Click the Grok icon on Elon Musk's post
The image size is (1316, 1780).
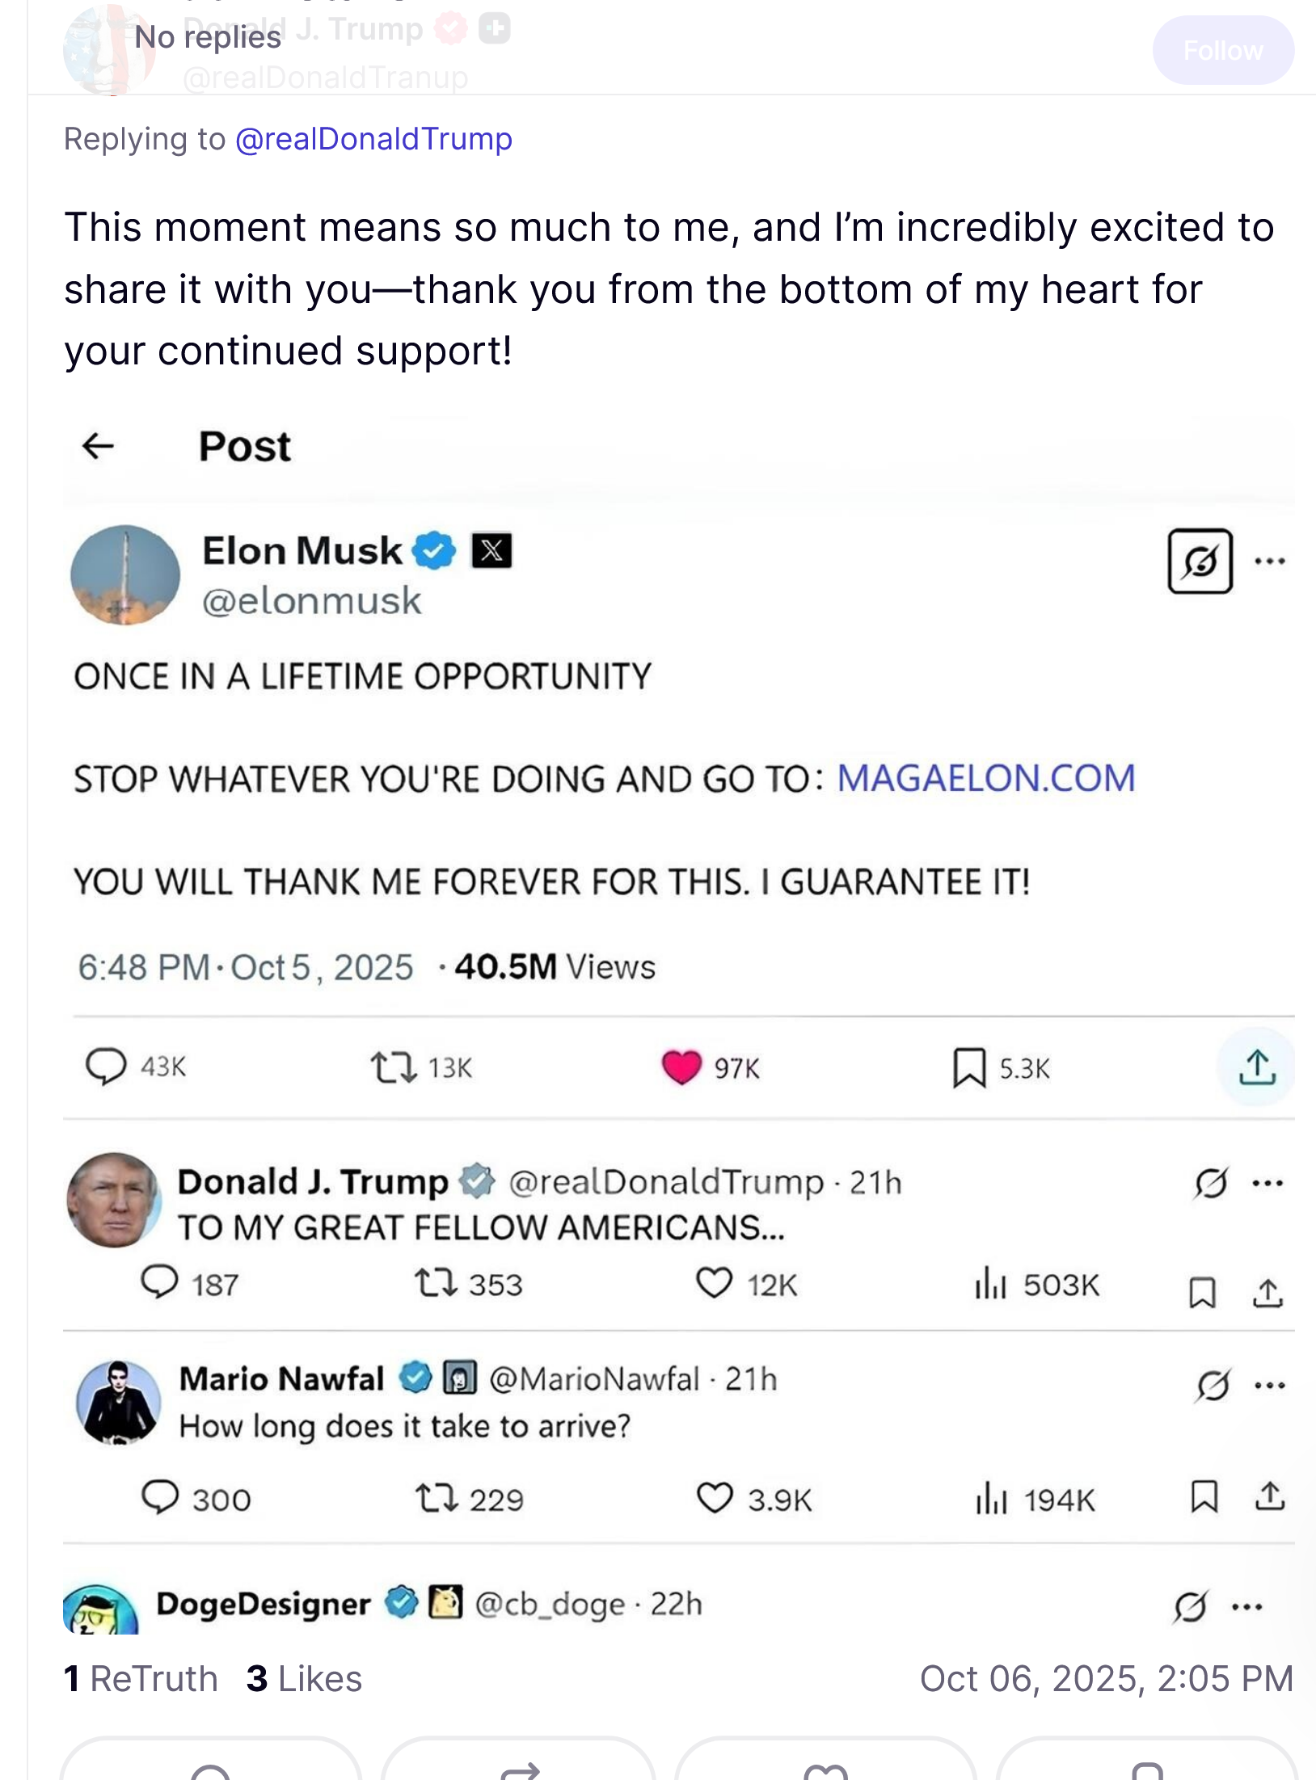click(x=1200, y=561)
